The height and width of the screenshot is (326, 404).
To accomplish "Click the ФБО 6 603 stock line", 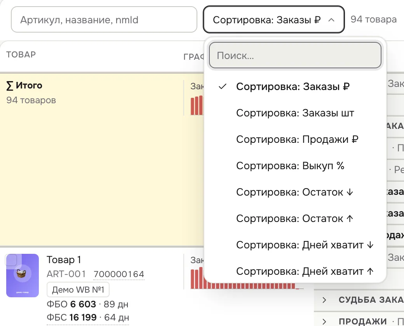I will (x=87, y=304).
